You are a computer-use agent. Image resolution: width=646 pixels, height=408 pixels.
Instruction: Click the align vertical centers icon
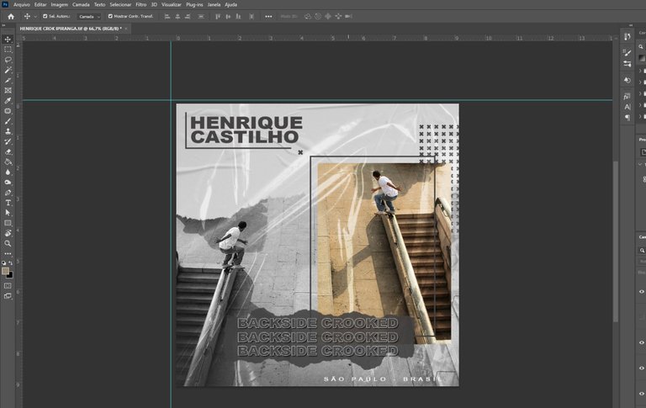[228, 17]
